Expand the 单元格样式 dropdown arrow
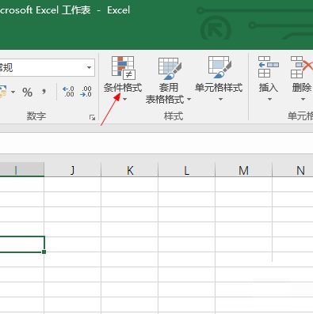The width and height of the screenshot is (313, 314). (x=220, y=100)
